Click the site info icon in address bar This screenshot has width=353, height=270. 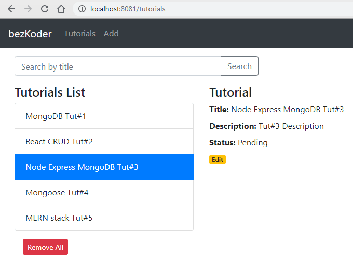pyautogui.click(x=82, y=9)
